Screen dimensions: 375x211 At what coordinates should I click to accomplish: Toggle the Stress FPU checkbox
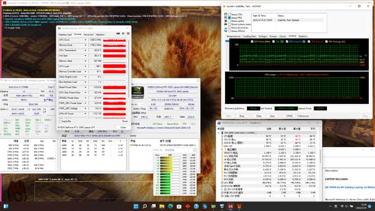tap(229, 18)
